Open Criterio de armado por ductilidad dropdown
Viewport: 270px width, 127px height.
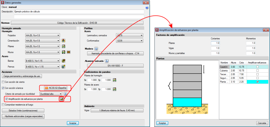tap(51, 94)
